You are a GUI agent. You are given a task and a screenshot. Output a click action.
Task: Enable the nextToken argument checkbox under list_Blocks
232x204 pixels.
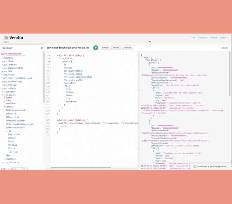[4, 103]
